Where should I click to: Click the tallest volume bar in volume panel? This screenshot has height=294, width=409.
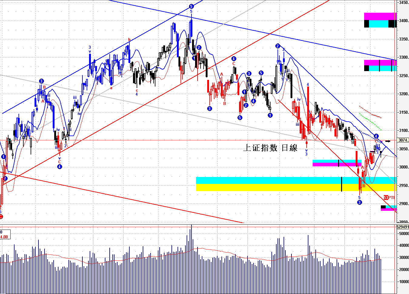[x=191, y=259]
